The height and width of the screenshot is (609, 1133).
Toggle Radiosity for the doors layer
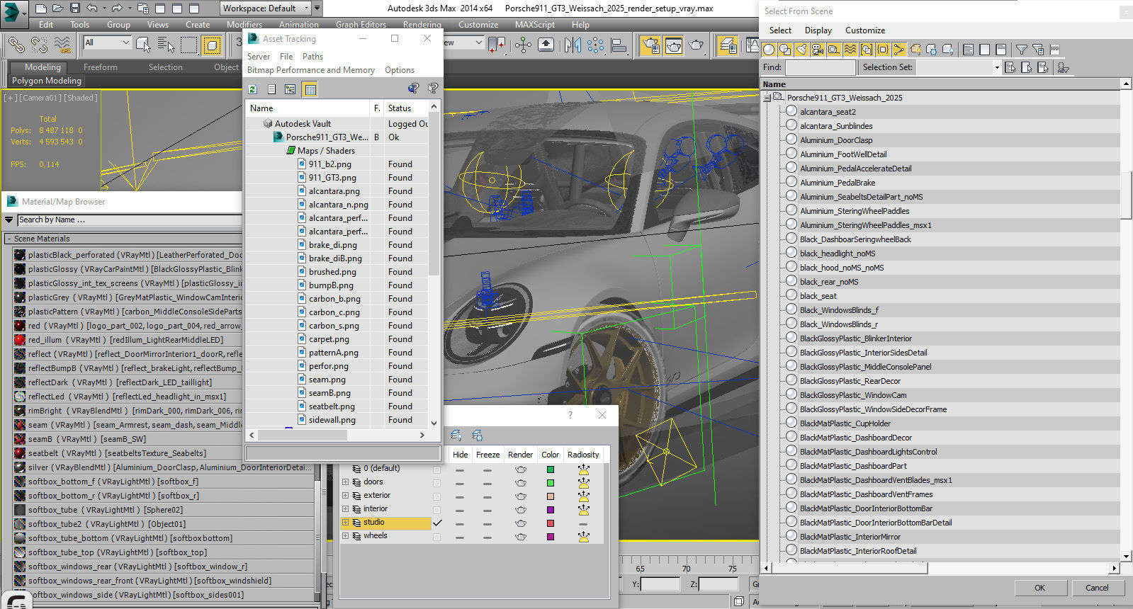click(583, 483)
